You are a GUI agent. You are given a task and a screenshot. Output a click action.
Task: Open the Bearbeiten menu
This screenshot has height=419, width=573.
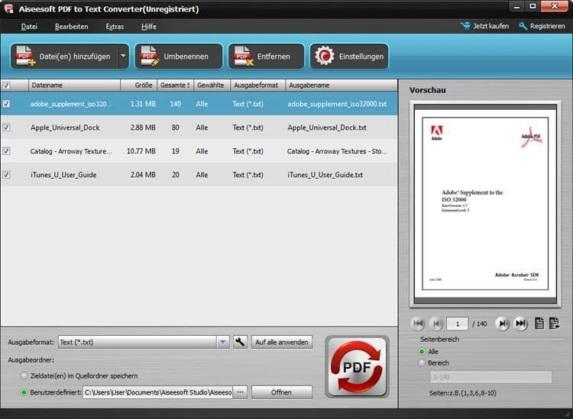pyautogui.click(x=72, y=26)
